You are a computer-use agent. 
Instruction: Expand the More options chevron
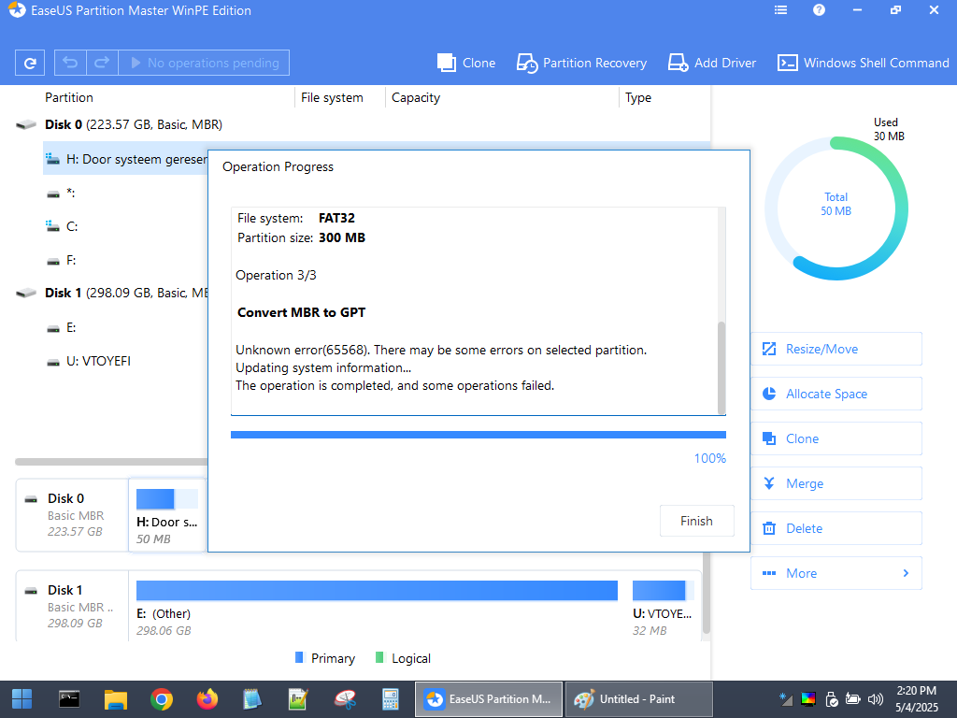click(x=906, y=573)
